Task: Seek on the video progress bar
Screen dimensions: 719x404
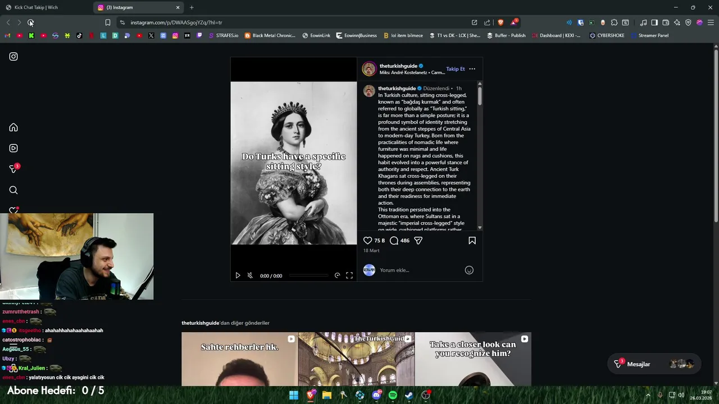Action: [308, 276]
